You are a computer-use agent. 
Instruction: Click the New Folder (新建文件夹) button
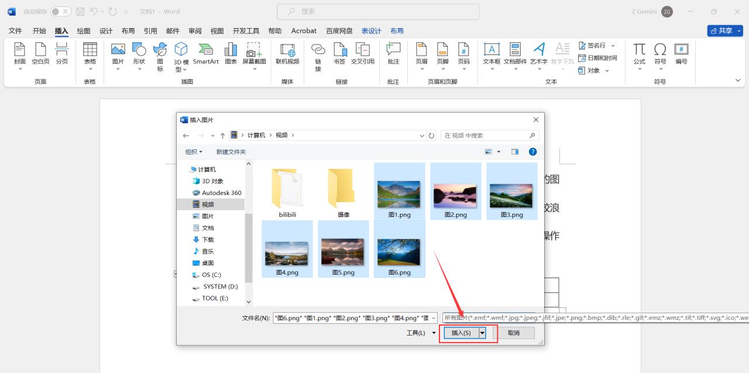231,152
